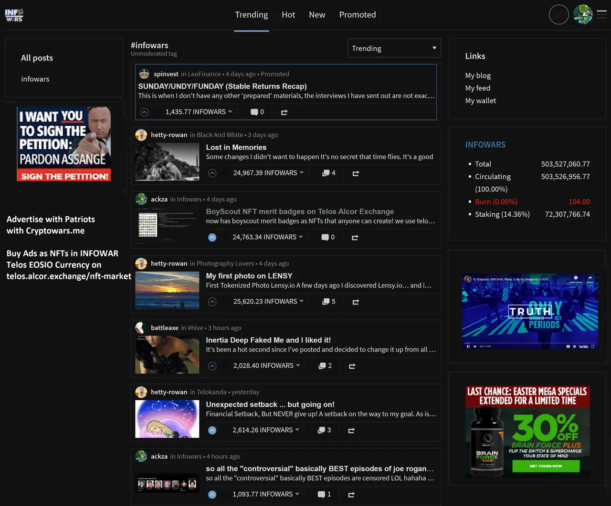Open the Lost in Memories post title

[x=236, y=147]
